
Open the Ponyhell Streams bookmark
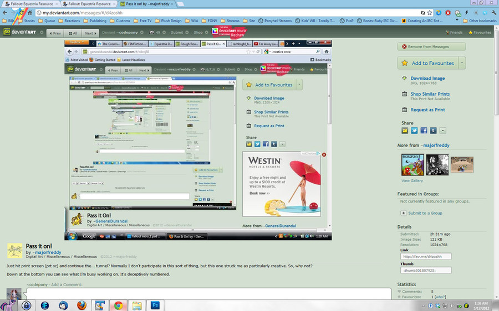click(275, 20)
